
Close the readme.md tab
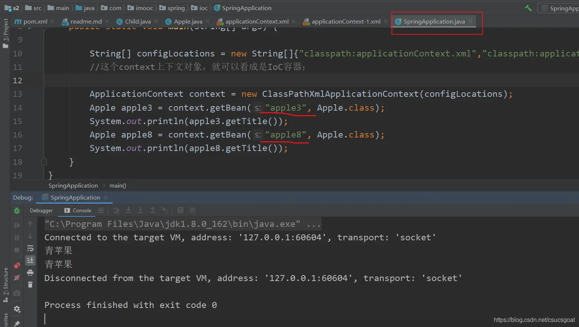pyautogui.click(x=107, y=22)
